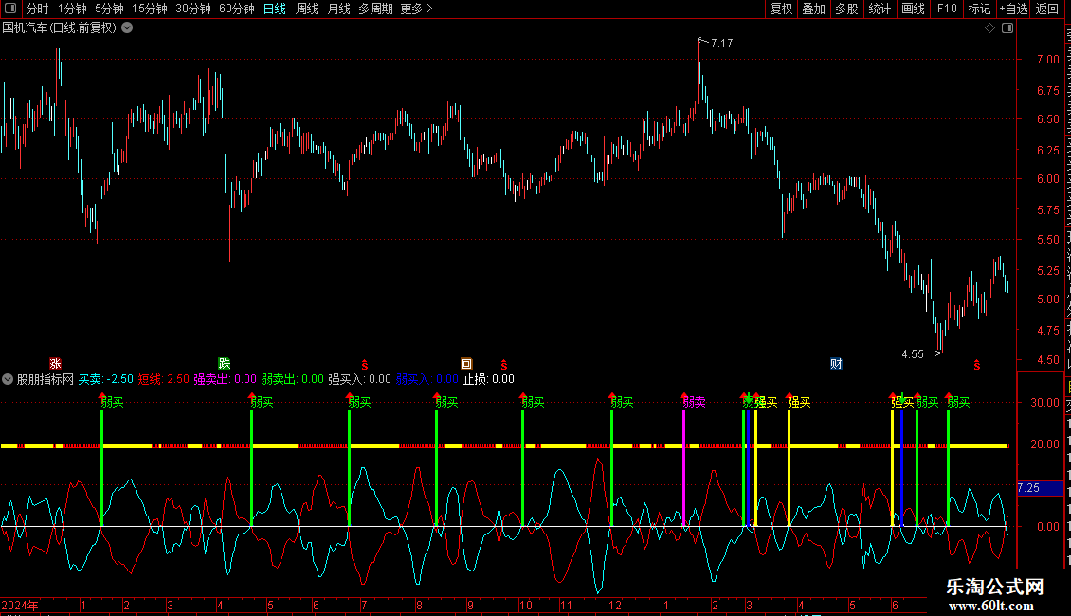Click the diamond icon above the chart

(x=989, y=28)
